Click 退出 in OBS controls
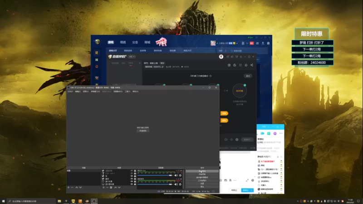 (x=202, y=187)
